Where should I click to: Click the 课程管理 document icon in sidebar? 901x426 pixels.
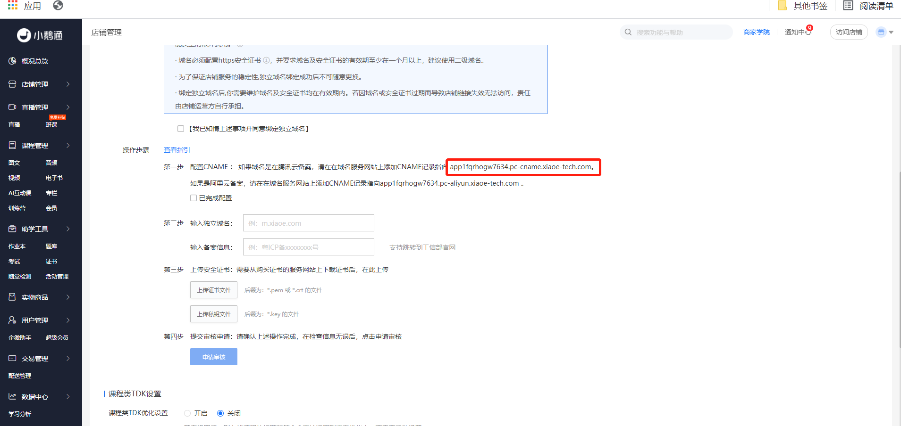(12, 145)
